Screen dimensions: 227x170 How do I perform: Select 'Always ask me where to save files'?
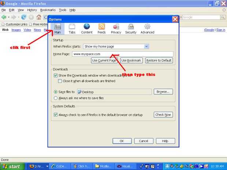56,98
